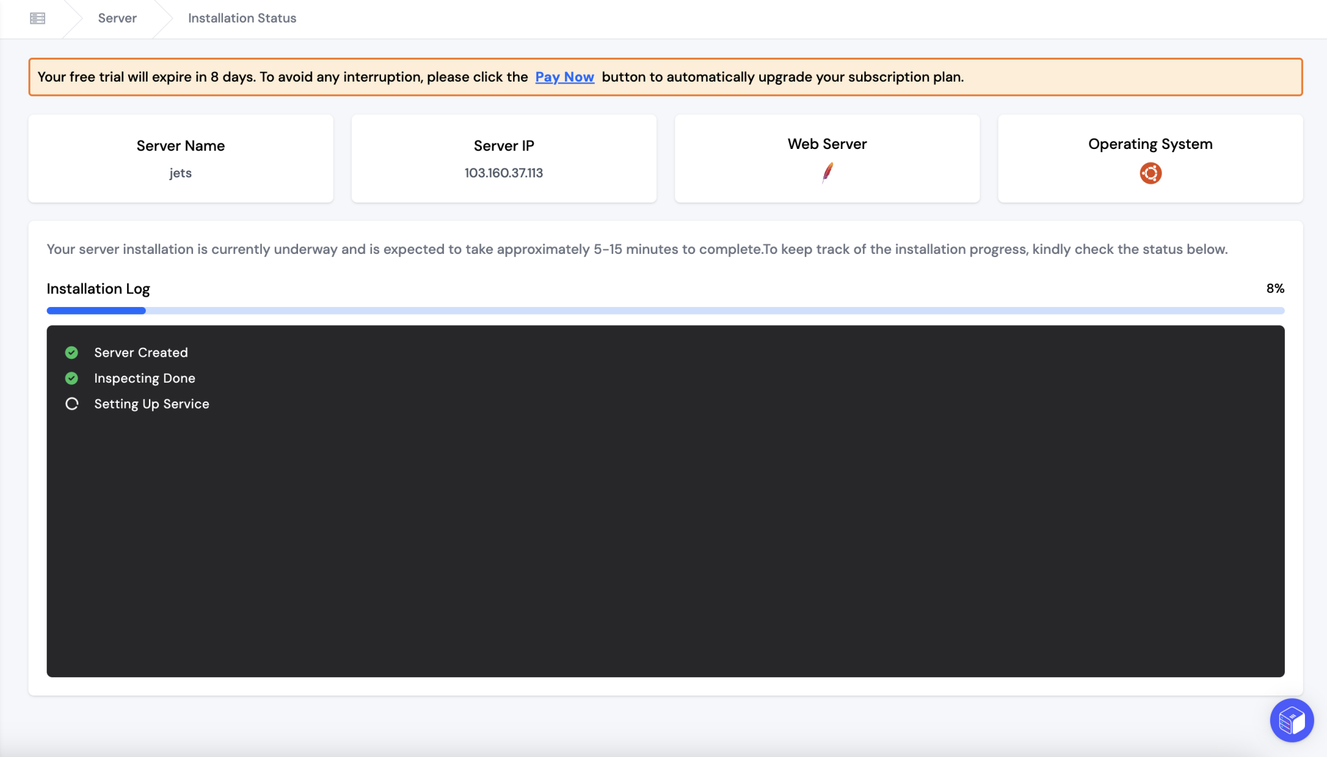Click the Installation Status breadcrumb
This screenshot has height=757, width=1327.
click(x=241, y=17)
